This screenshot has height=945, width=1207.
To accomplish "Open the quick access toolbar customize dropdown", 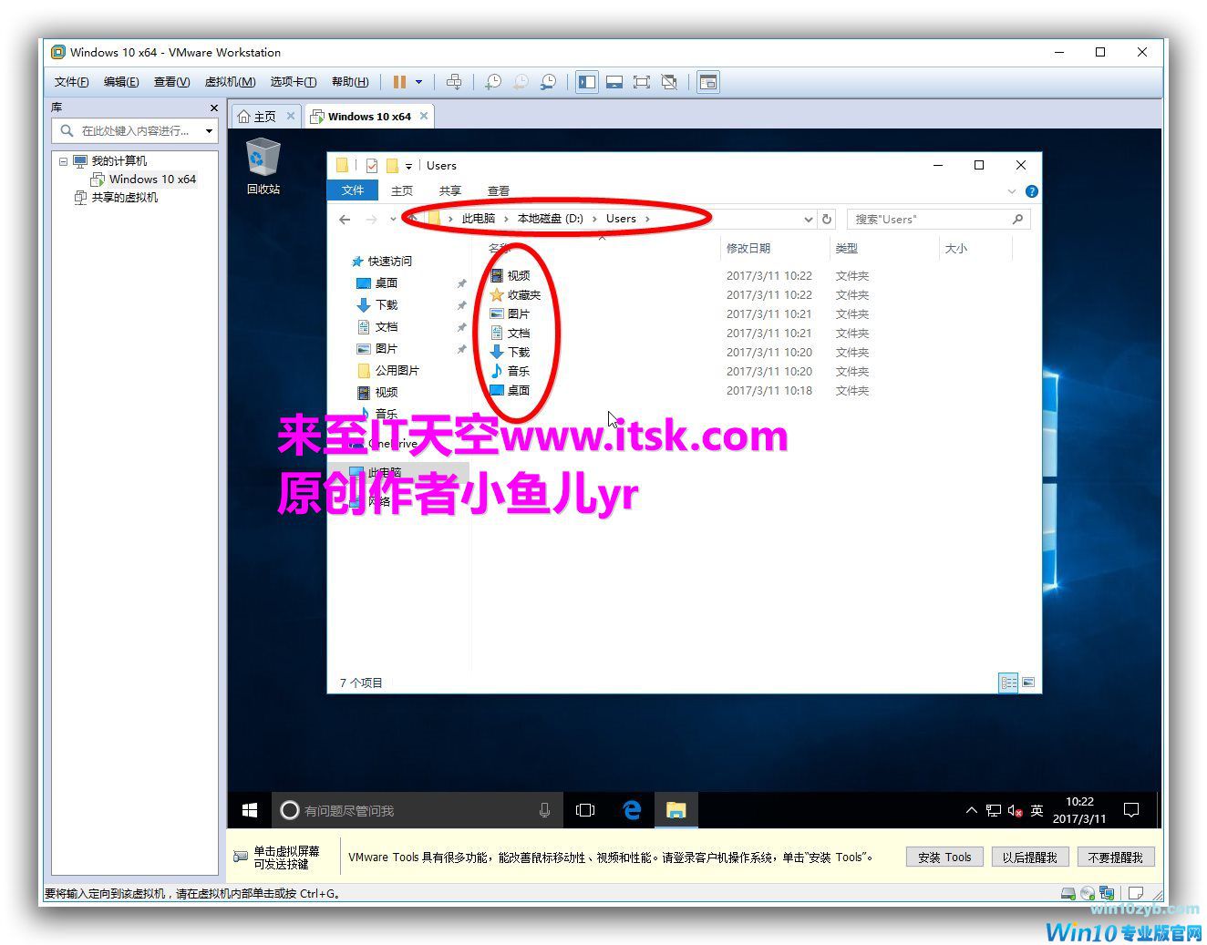I will point(408,166).
